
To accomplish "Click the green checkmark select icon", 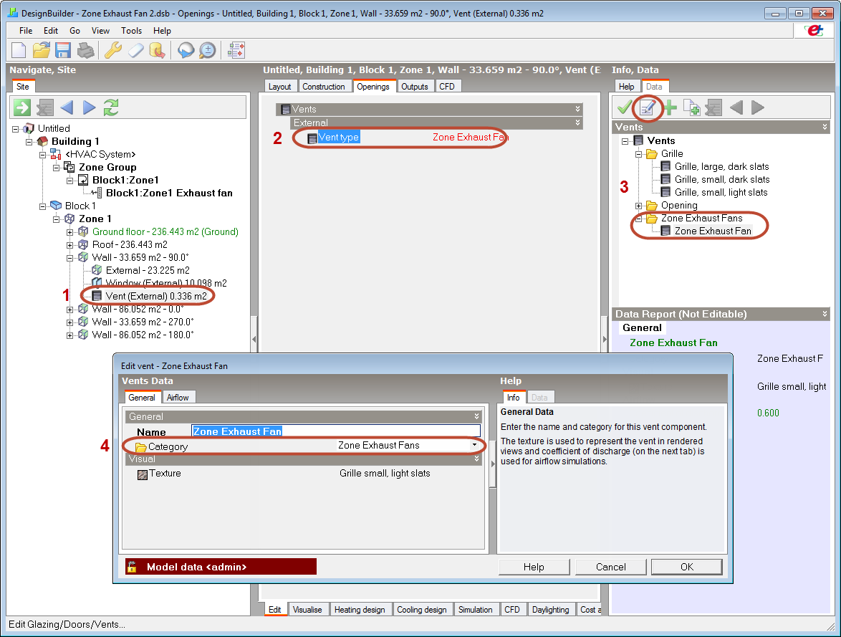I will (x=625, y=107).
